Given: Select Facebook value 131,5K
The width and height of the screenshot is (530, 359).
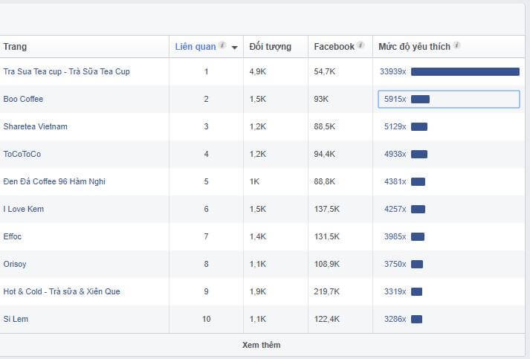Looking at the screenshot, I should [x=327, y=236].
